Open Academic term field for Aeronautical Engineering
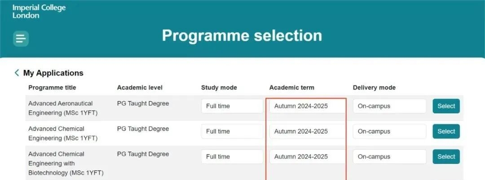The height and width of the screenshot is (180, 485). point(308,106)
